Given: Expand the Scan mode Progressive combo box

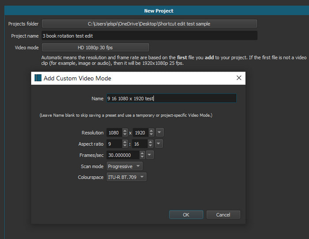Looking at the screenshot, I should point(125,166).
